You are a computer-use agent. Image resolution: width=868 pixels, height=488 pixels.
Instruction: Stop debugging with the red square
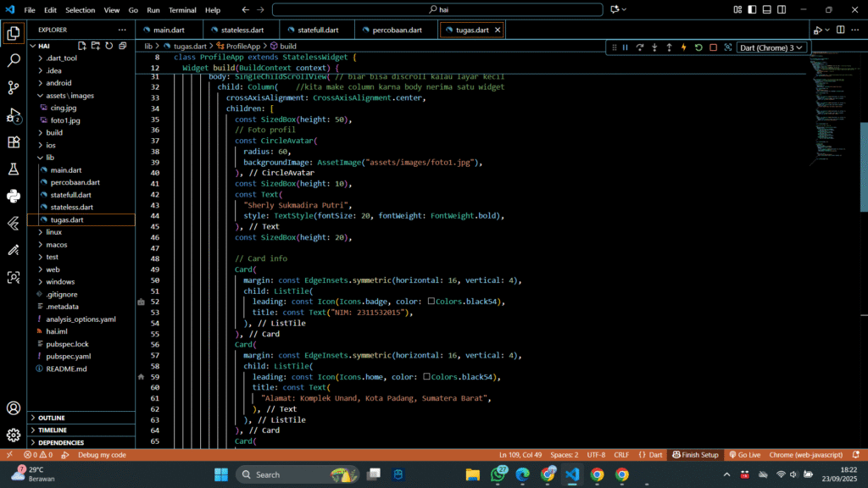coord(713,47)
